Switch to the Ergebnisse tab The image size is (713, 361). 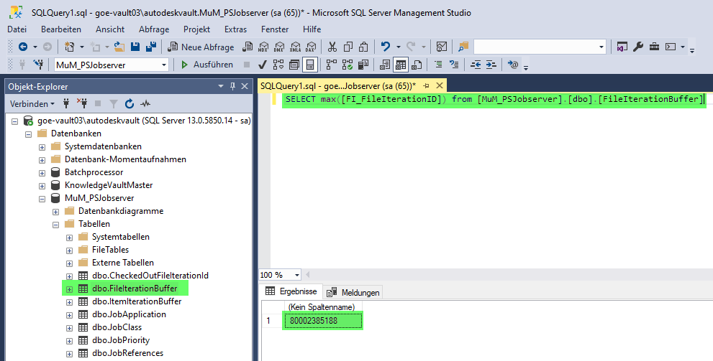pos(291,291)
